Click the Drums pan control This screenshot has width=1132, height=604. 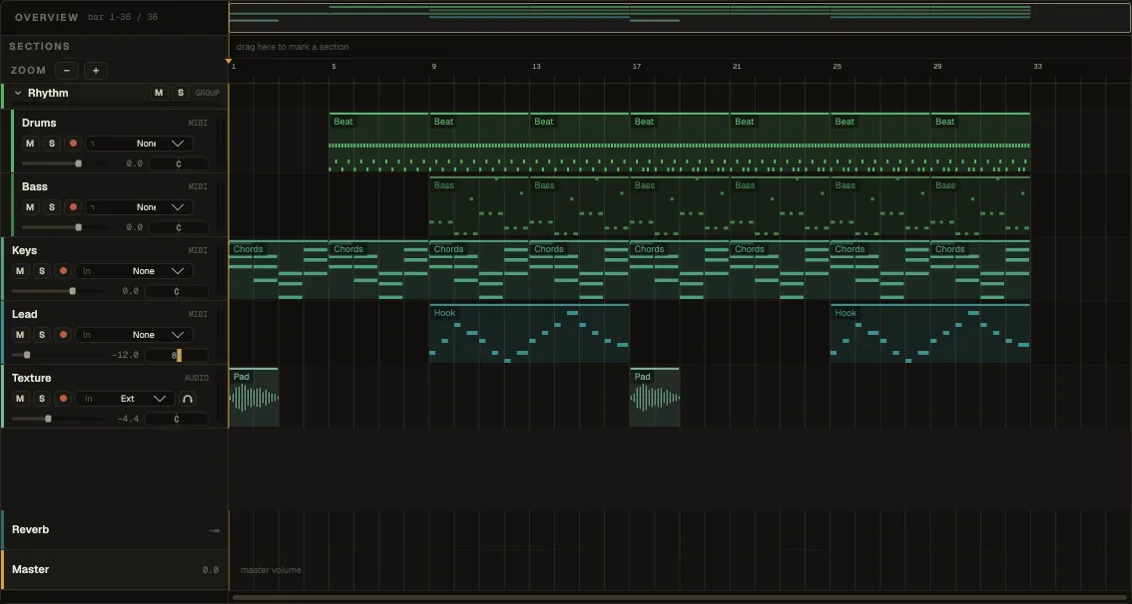[179, 163]
